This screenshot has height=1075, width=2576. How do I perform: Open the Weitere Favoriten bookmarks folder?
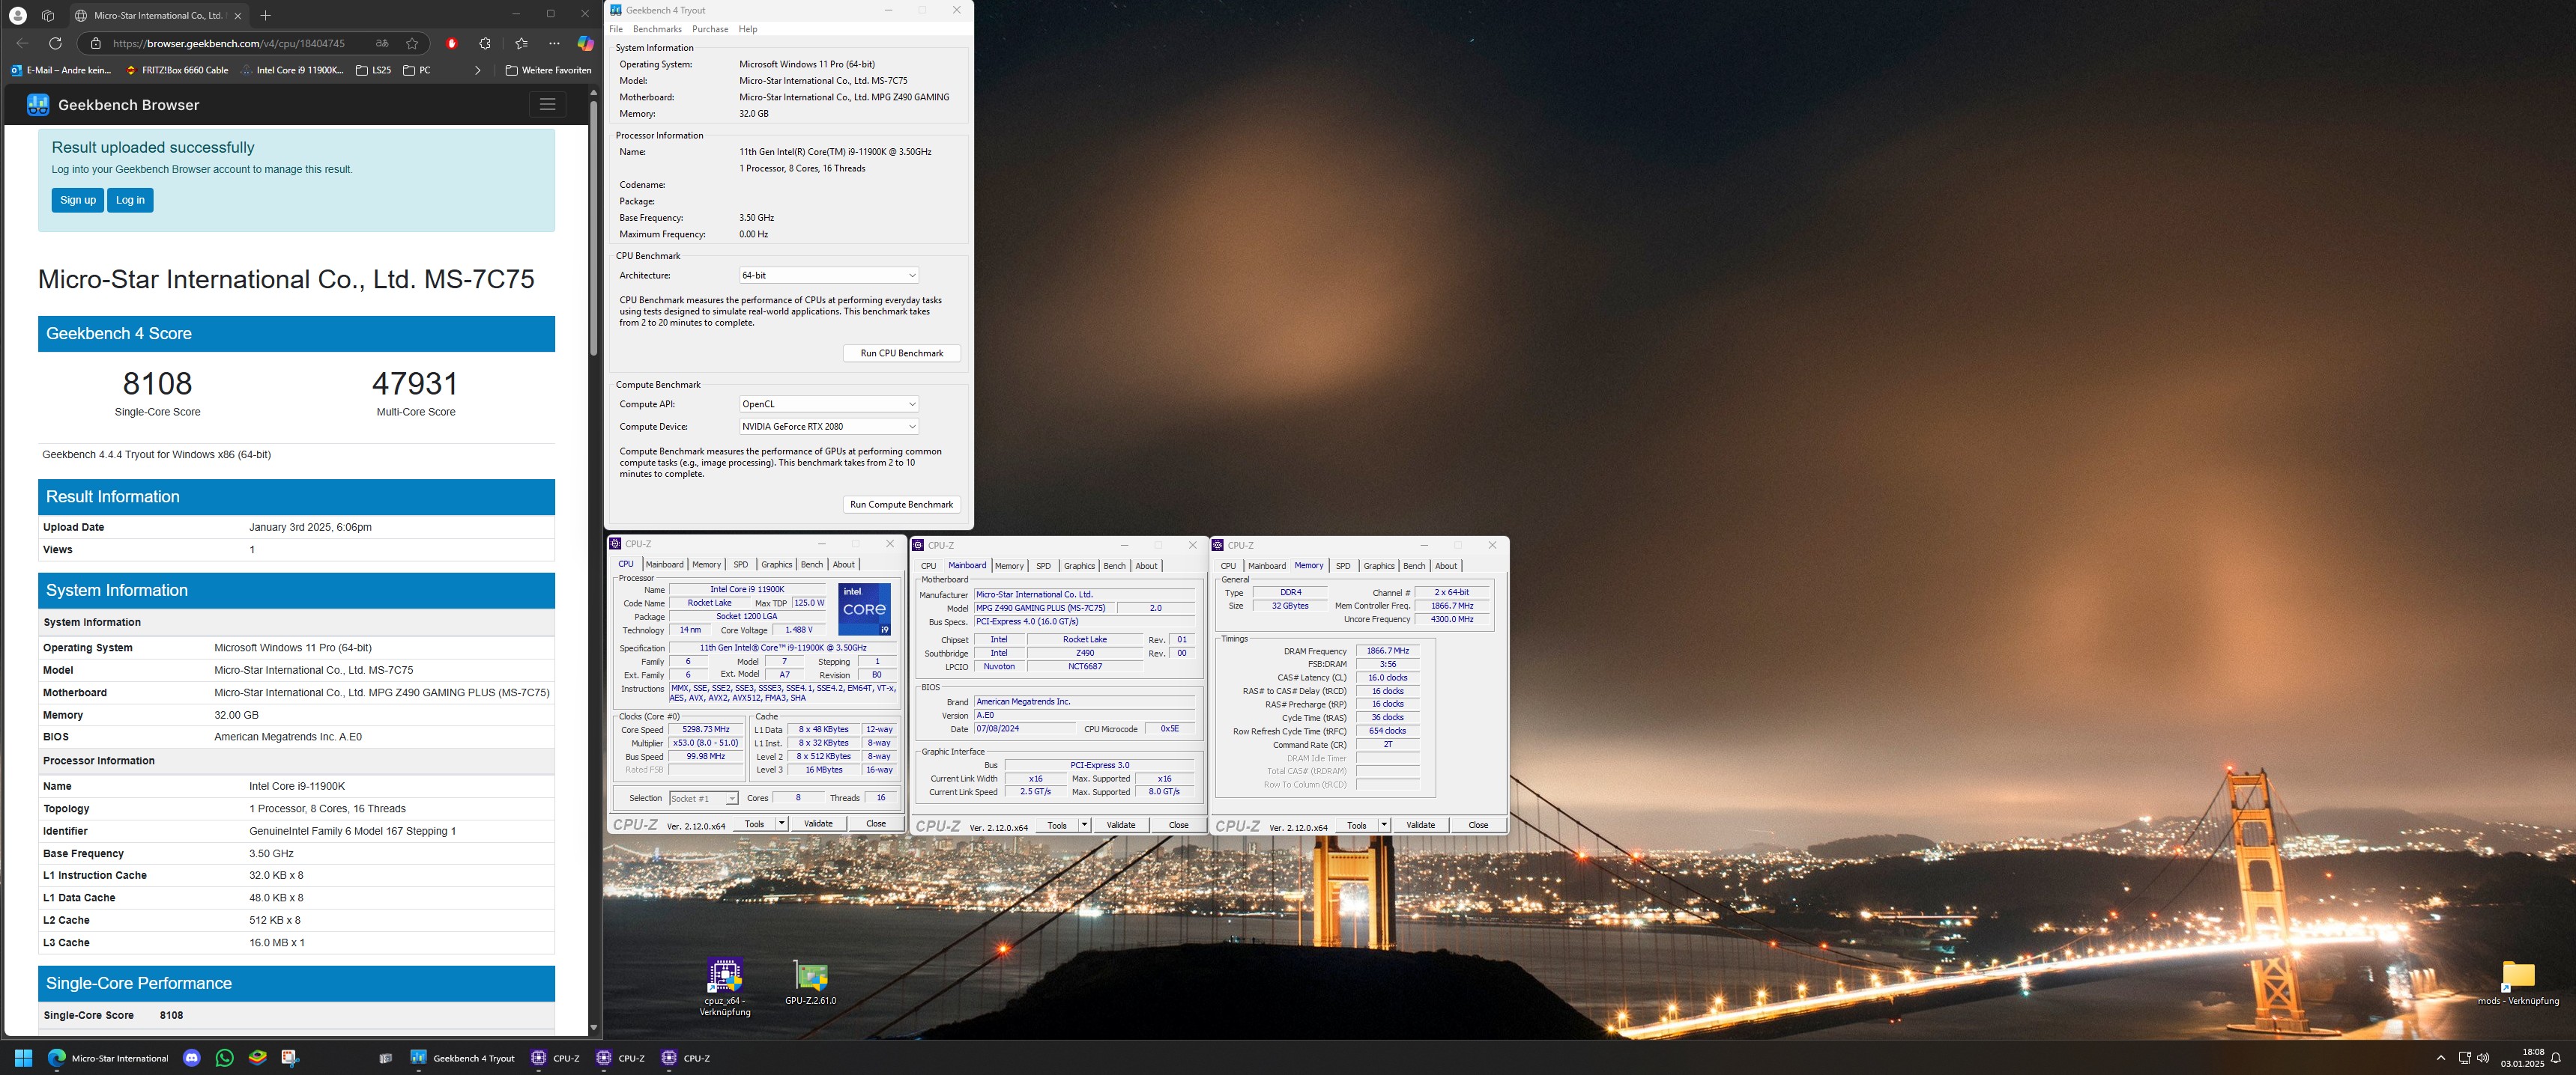click(x=548, y=70)
